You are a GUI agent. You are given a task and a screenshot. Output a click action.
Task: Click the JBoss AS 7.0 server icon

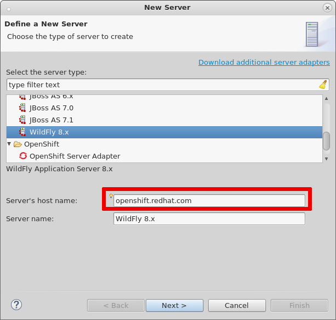tap(22, 108)
